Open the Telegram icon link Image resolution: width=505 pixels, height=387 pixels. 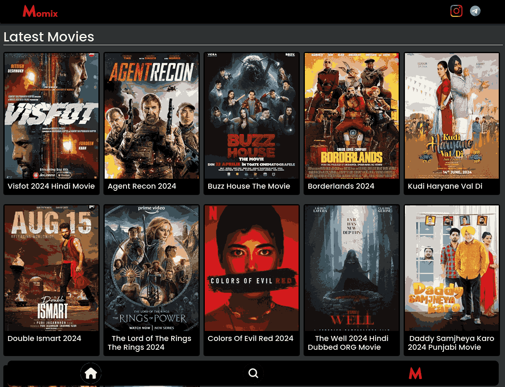[475, 11]
